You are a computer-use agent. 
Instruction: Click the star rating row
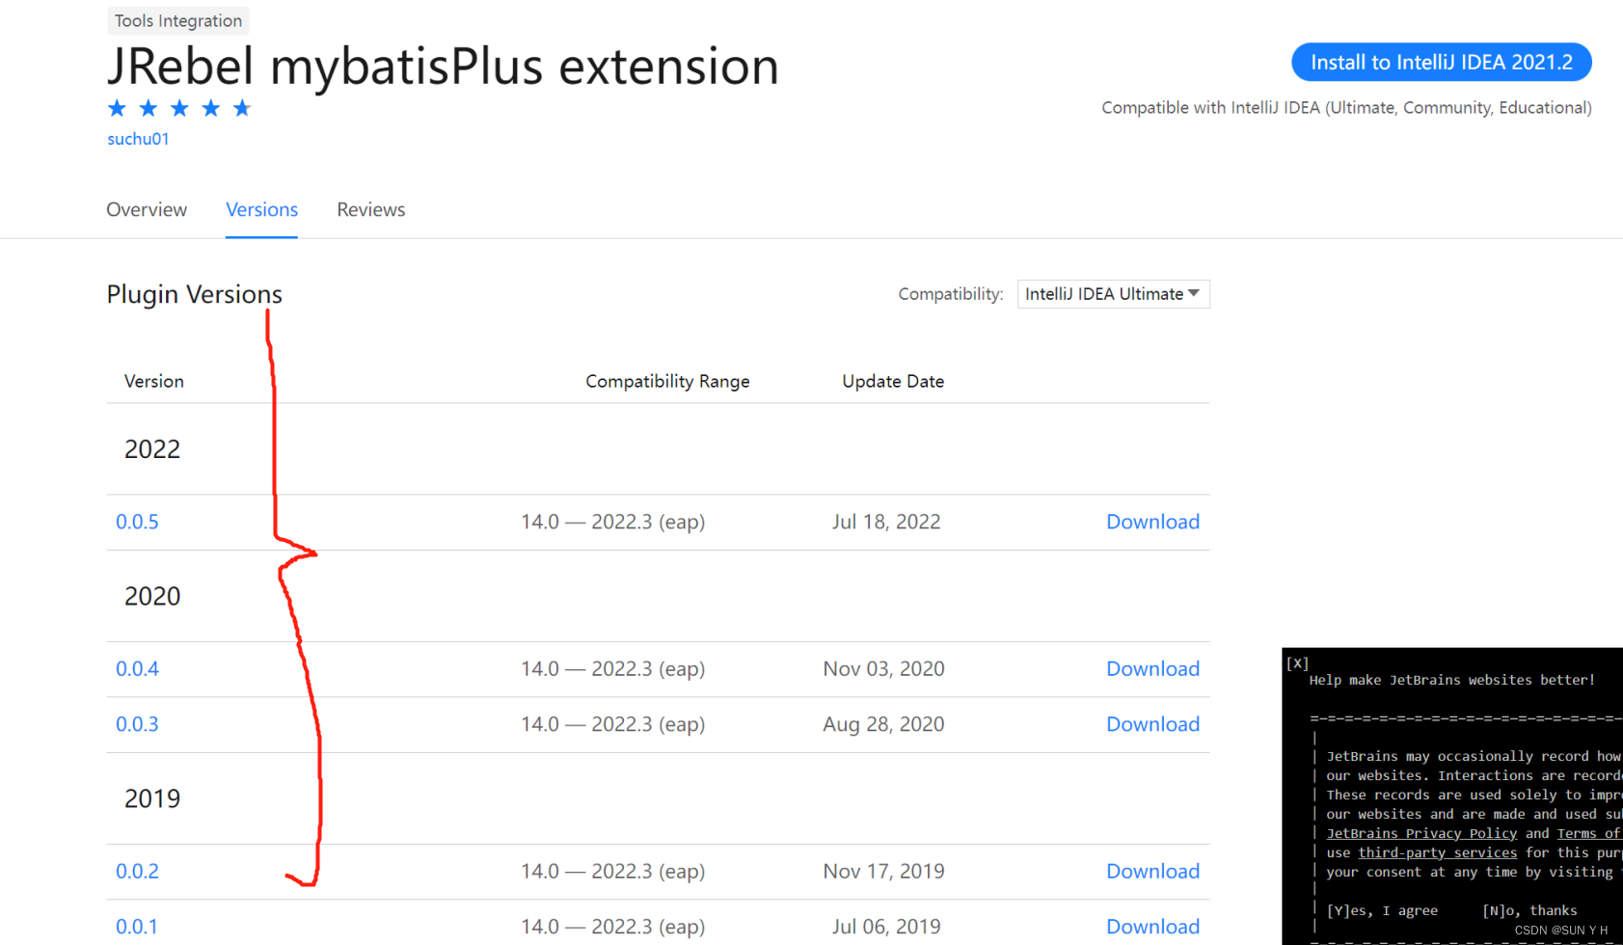point(179,108)
